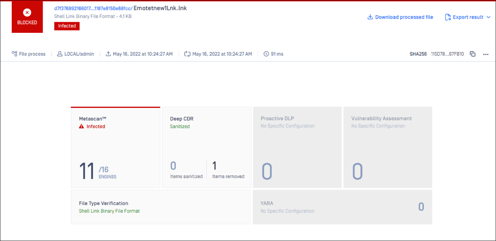Open the Deep CDR results tile

(207, 147)
